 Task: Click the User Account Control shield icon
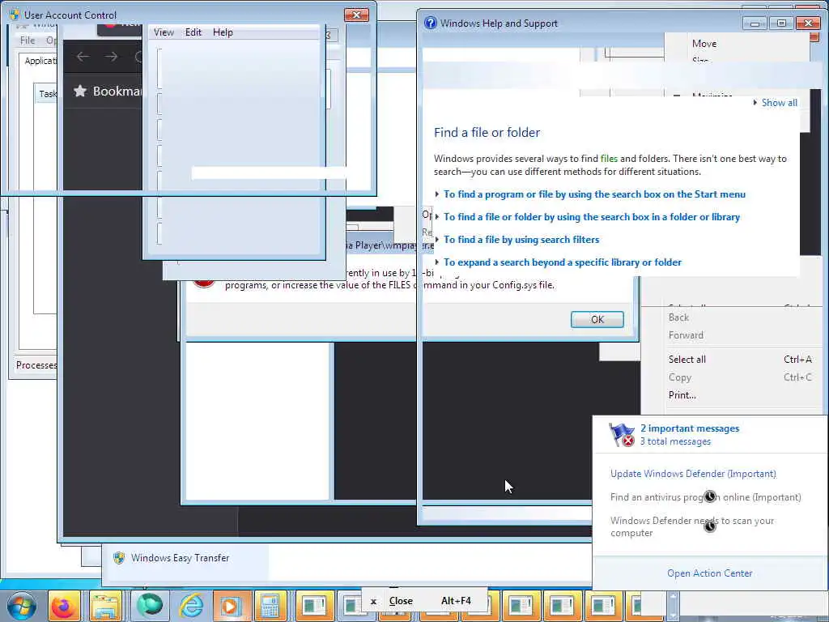coord(15,15)
